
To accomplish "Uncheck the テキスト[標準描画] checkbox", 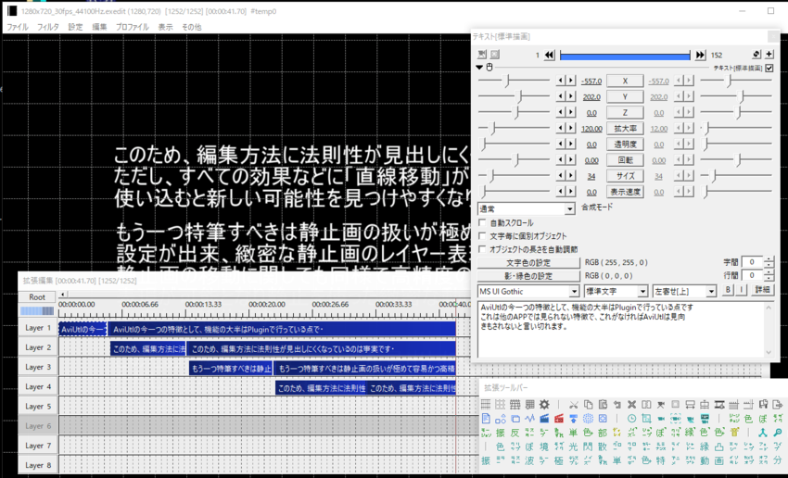I will pos(769,68).
